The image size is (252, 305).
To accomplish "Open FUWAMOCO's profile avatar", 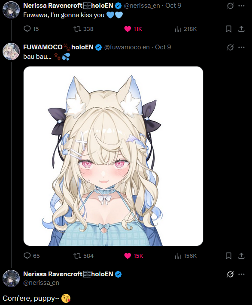I will pos(11,51).
